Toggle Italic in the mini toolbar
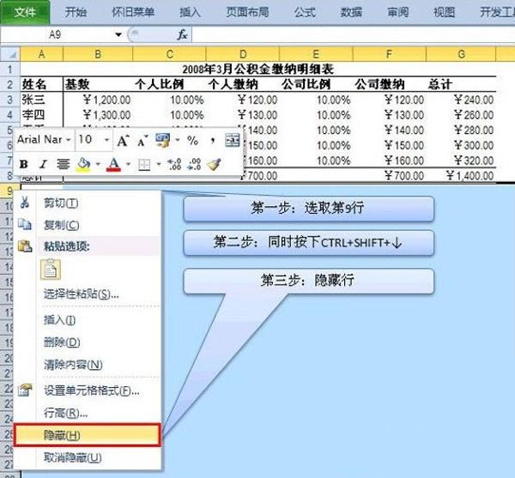The image size is (515, 478). point(43,164)
